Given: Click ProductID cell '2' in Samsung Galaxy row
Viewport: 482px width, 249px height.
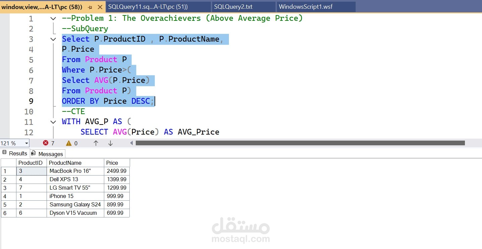Looking at the screenshot, I should coord(32,205).
